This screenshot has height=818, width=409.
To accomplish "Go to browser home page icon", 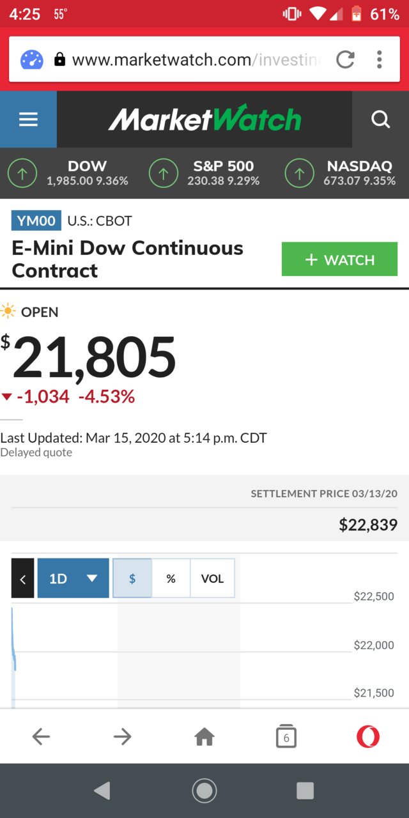I will tap(204, 737).
